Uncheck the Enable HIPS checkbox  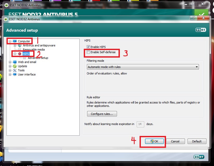click(88, 47)
